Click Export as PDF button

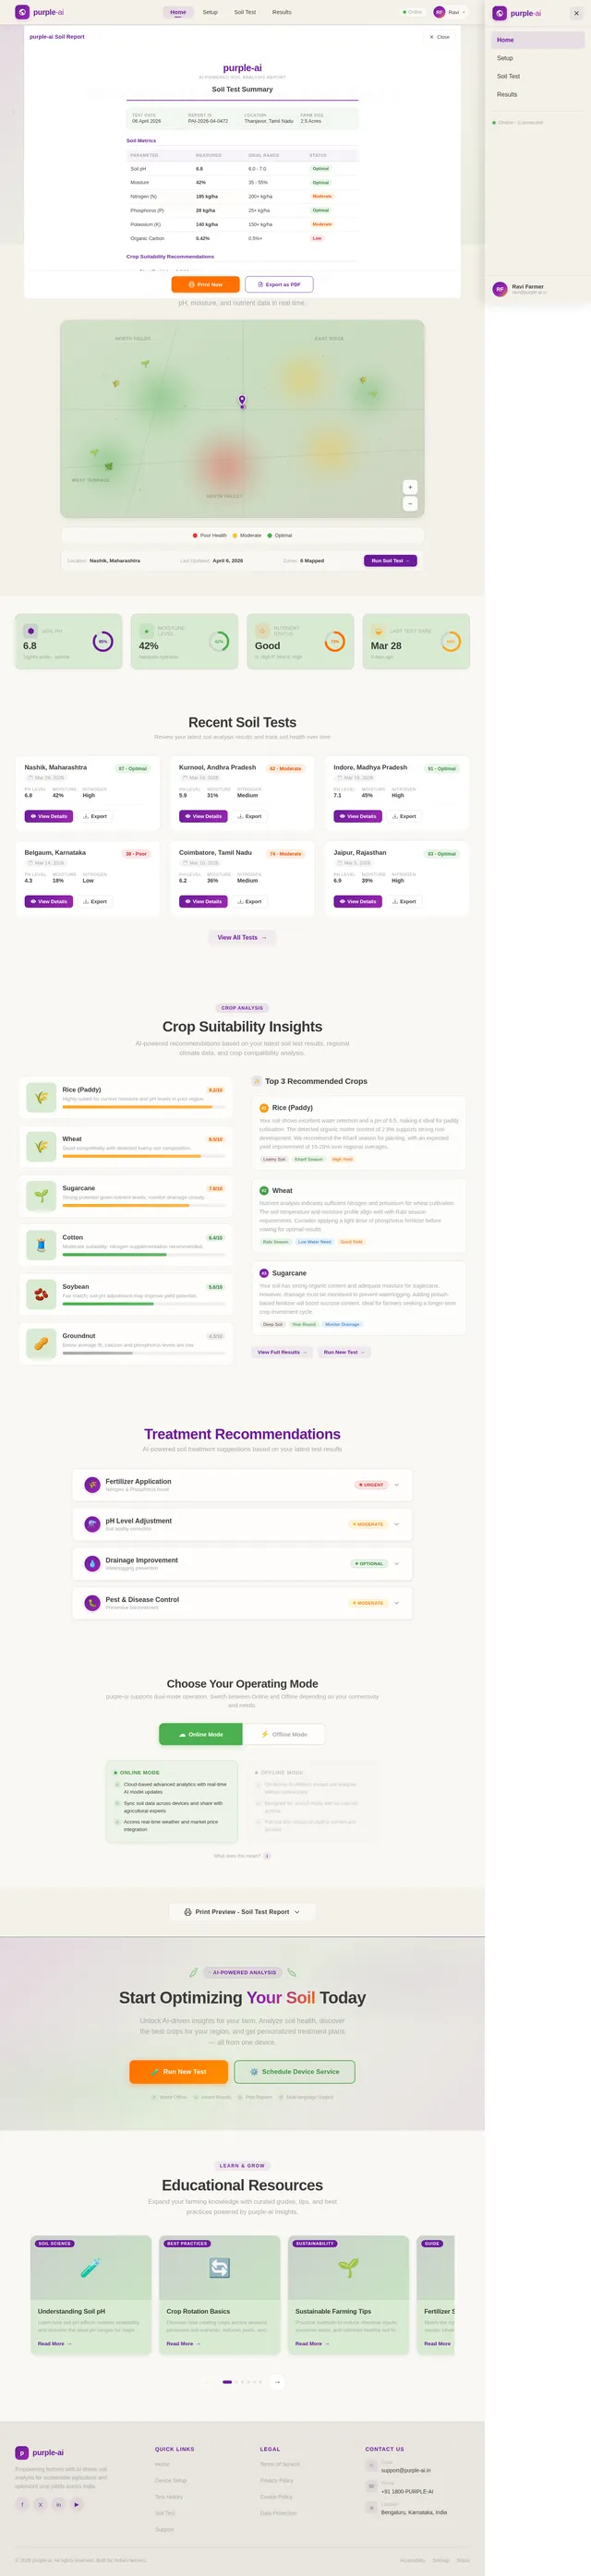tap(279, 284)
